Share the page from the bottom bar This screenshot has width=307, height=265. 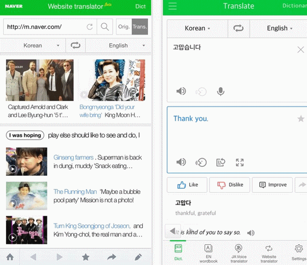[111, 257]
